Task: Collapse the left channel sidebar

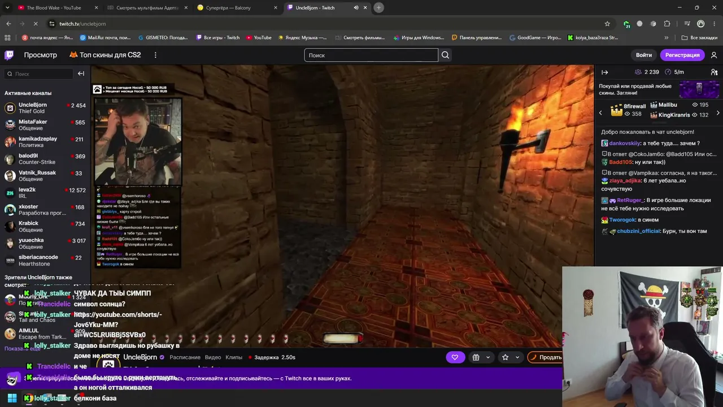Action: 81,73
